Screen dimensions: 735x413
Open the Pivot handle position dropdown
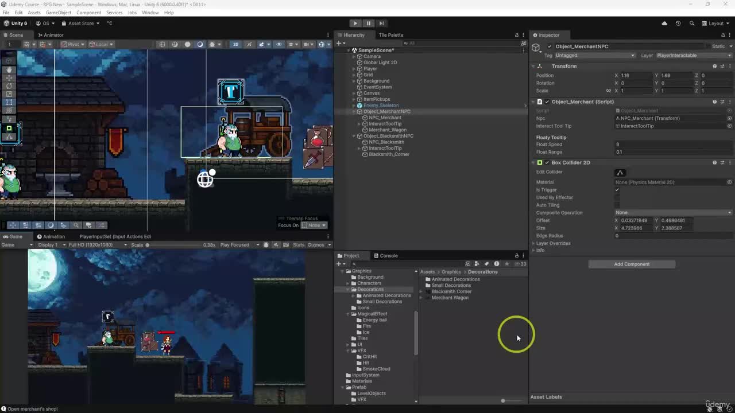(73, 44)
